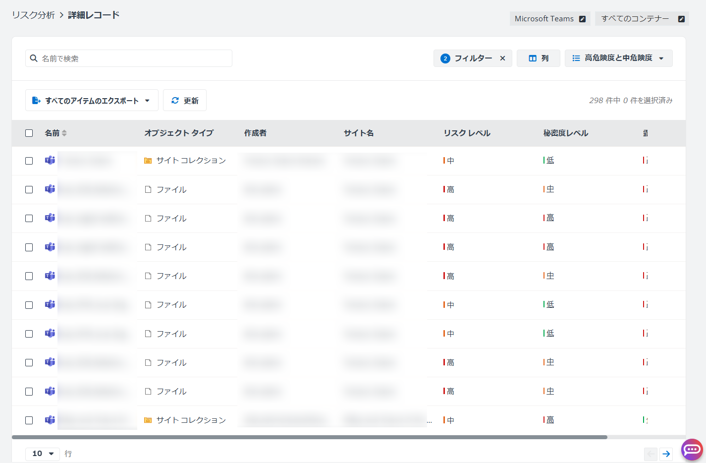The width and height of the screenshot is (706, 463).
Task: Go to next page arrow
Action: coord(666,454)
